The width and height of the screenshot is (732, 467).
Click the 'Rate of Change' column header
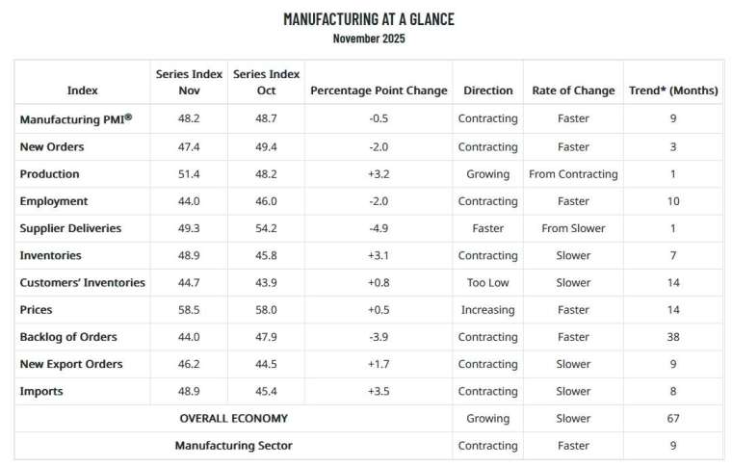point(573,91)
